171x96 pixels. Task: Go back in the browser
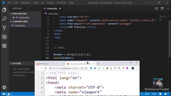37,68
